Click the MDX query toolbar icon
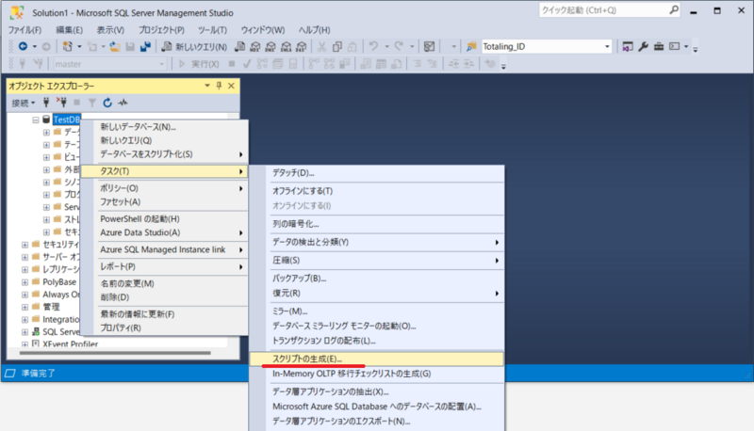The height and width of the screenshot is (431, 754). tap(254, 46)
